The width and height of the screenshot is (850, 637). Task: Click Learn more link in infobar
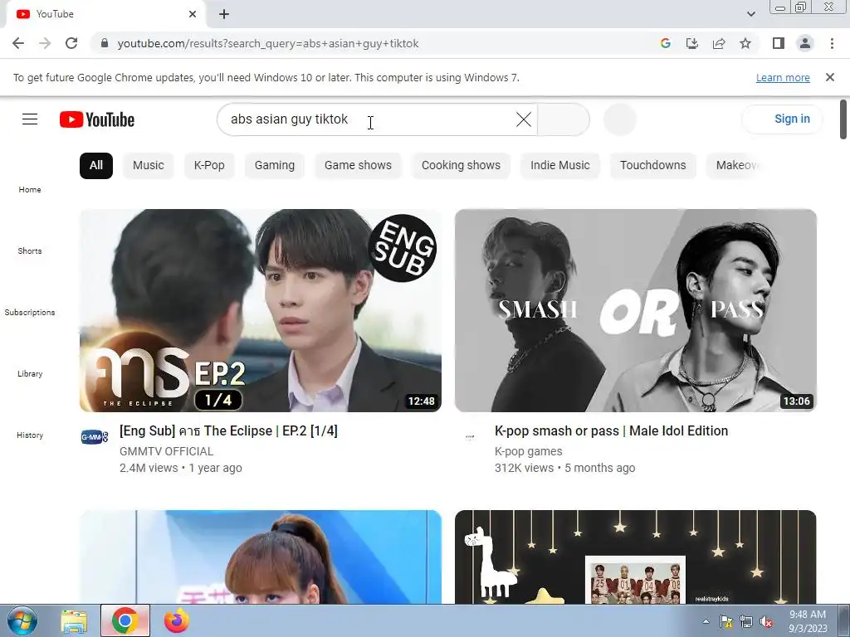pos(783,77)
